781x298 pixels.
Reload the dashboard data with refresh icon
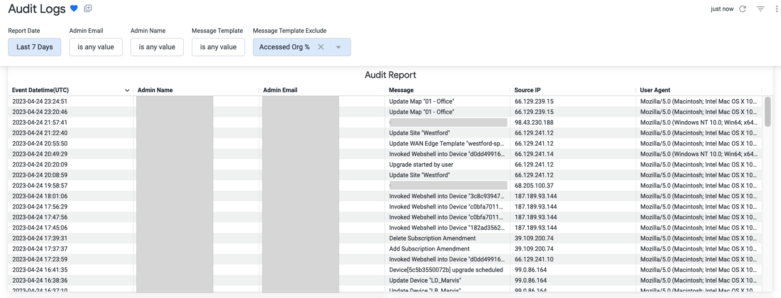coord(742,9)
